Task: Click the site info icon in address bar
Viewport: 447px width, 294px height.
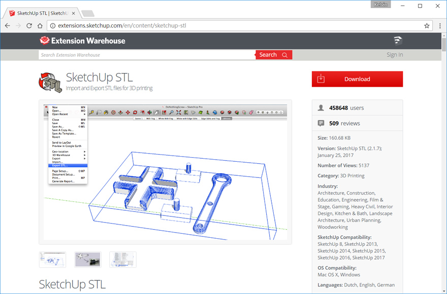Action: 53,26
